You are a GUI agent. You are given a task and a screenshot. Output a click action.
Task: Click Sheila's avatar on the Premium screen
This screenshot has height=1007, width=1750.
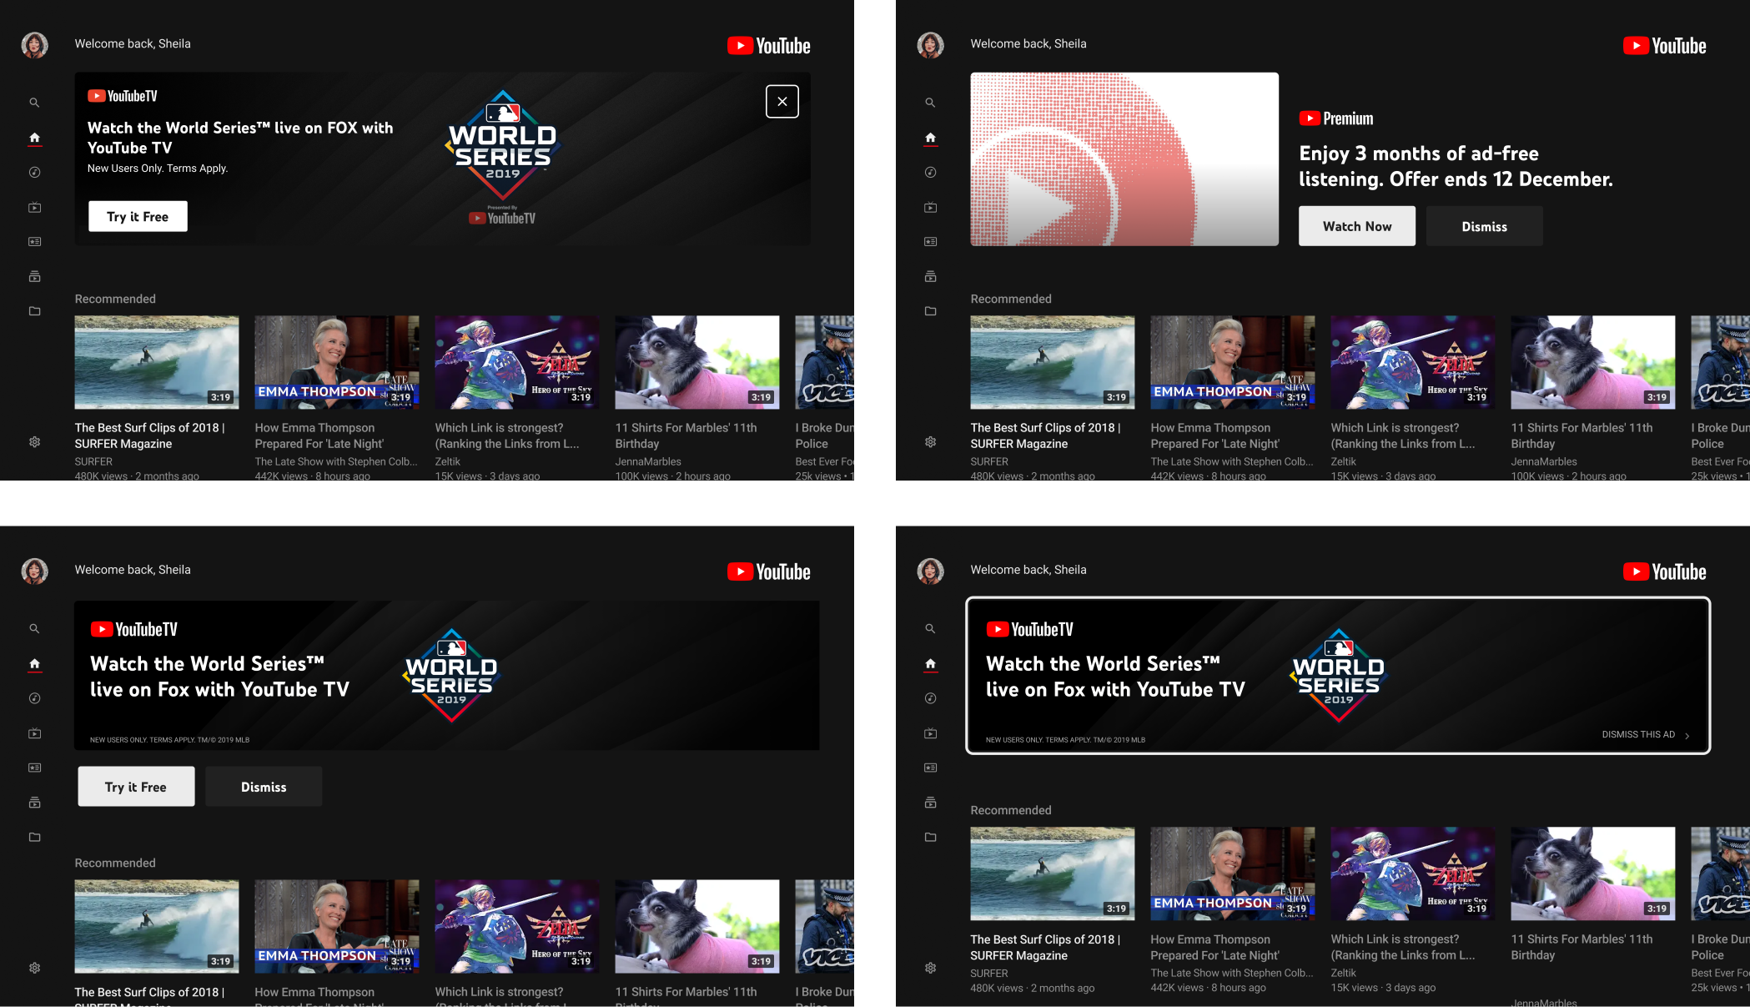pyautogui.click(x=930, y=45)
